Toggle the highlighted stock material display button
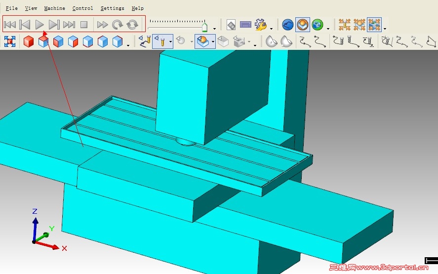The height and width of the screenshot is (274, 438). tap(203, 41)
